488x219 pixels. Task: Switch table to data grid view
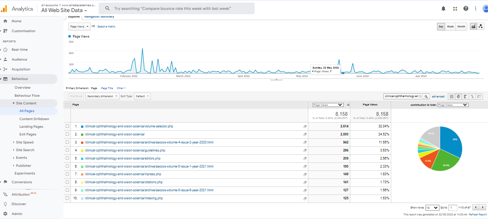coord(451,96)
